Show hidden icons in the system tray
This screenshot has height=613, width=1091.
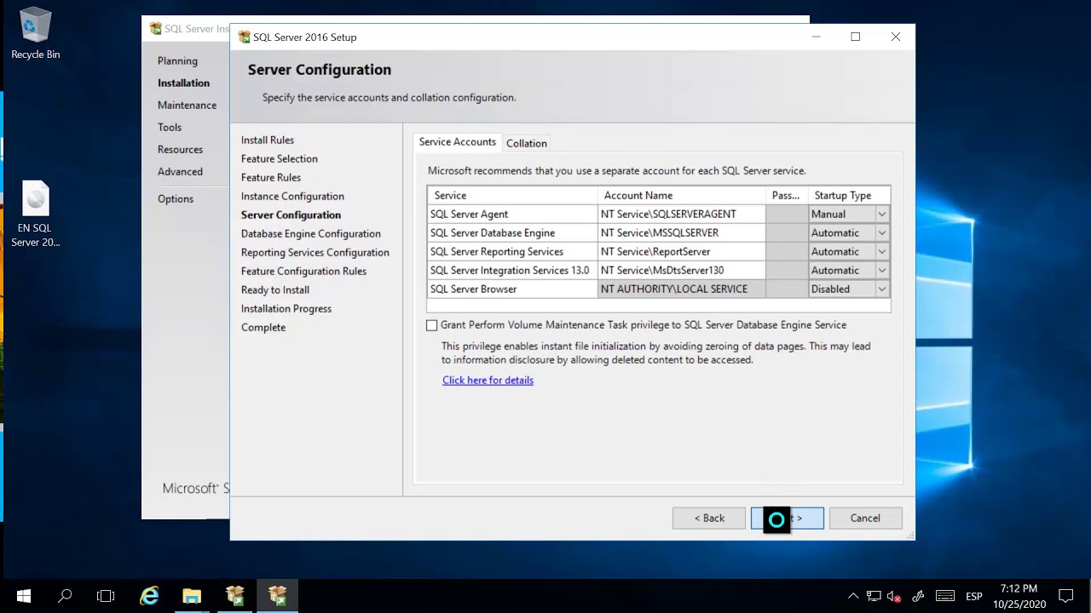pyautogui.click(x=853, y=596)
